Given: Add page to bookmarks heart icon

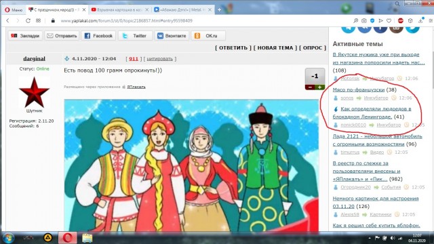Looking at the screenshot, I should pos(389,20).
